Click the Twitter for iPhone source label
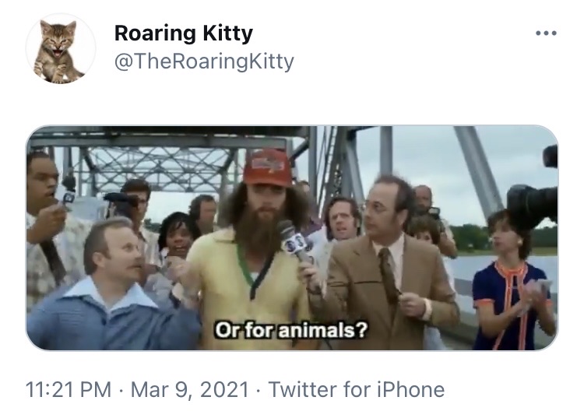The width and height of the screenshot is (584, 418). [x=357, y=390]
